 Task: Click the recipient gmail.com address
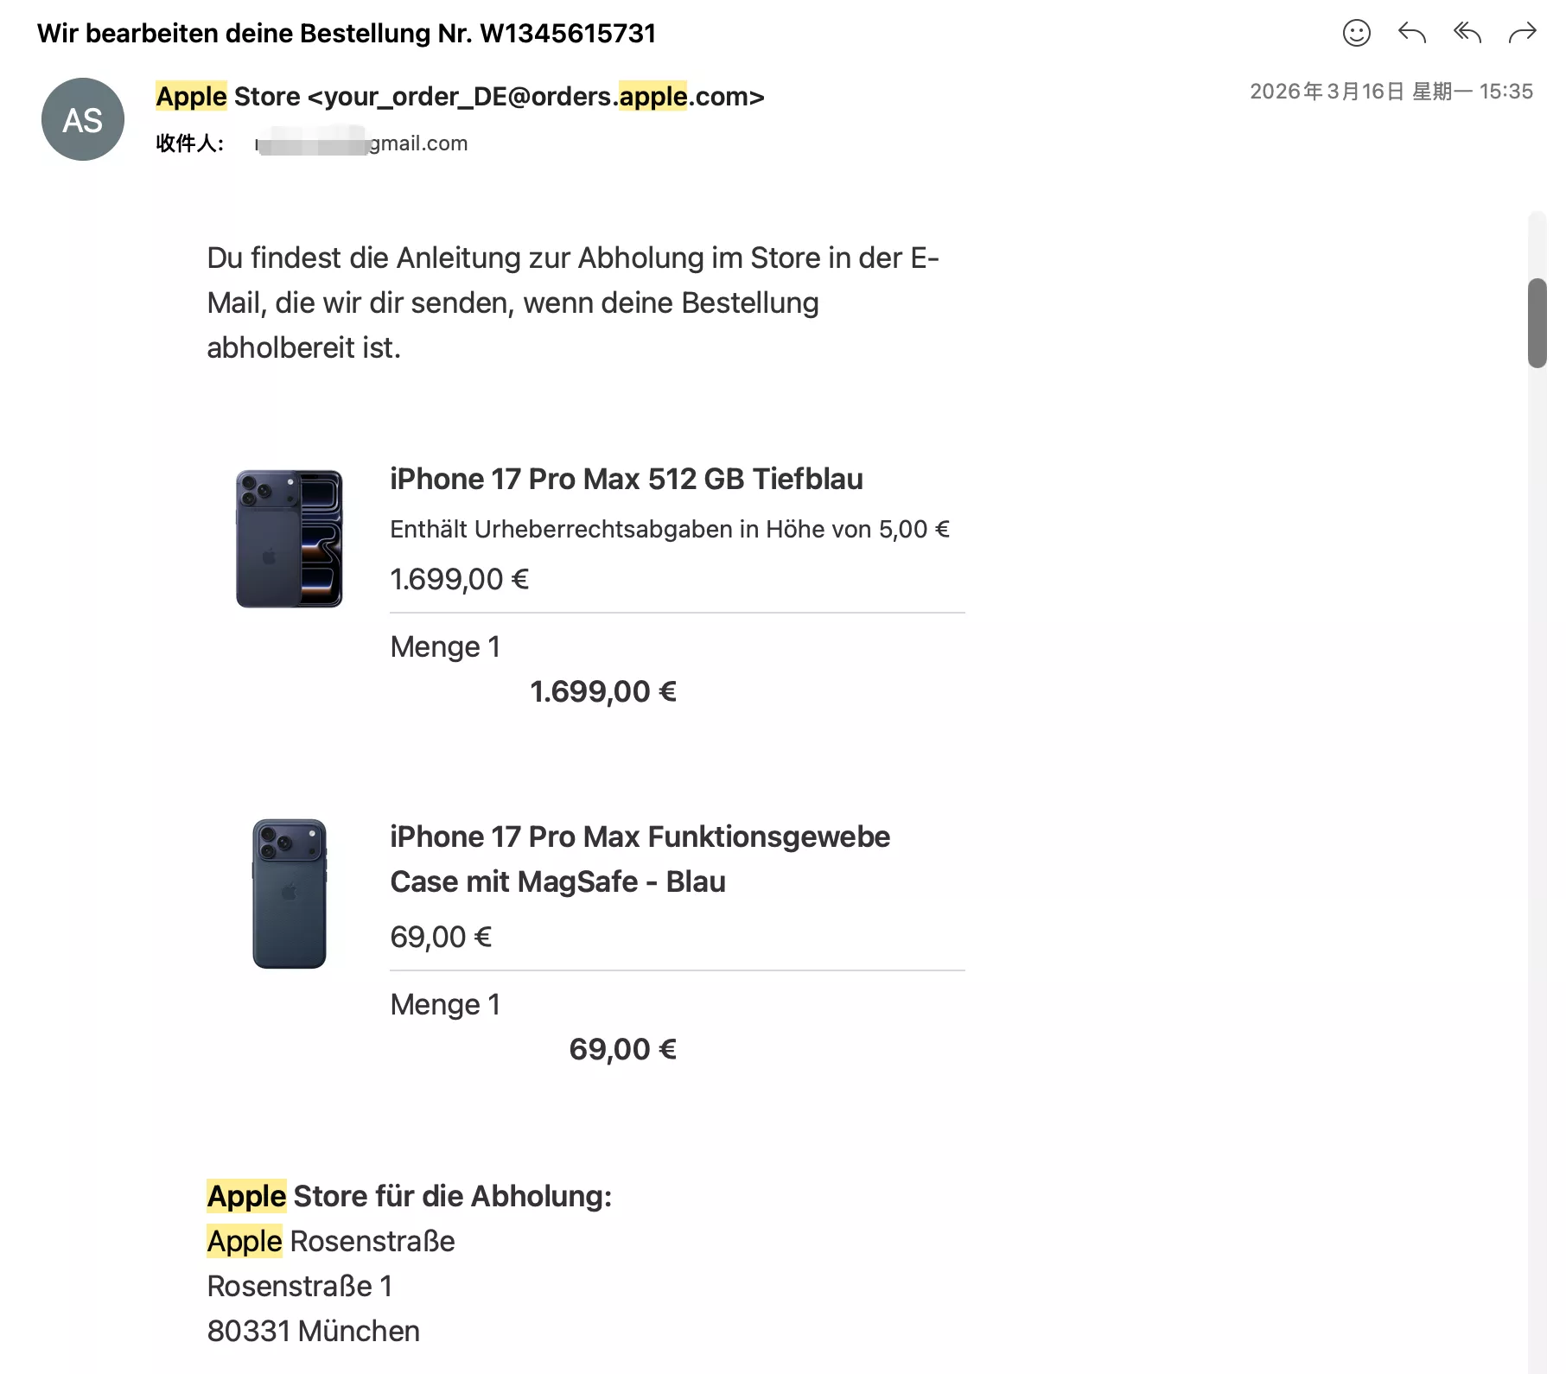coord(363,143)
